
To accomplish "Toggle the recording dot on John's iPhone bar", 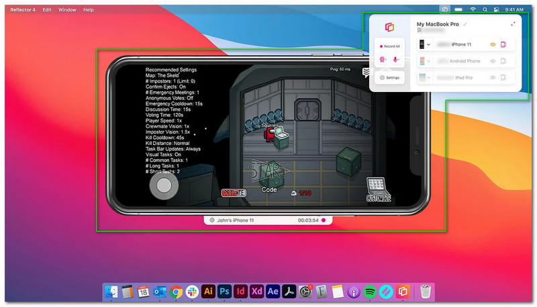I will [x=324, y=220].
